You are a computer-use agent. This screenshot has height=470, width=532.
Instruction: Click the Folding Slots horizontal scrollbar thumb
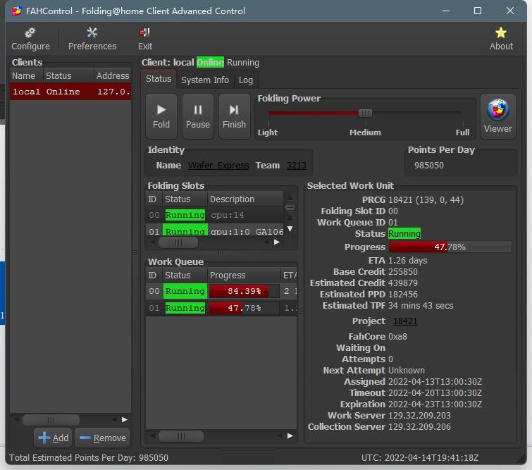(178, 242)
